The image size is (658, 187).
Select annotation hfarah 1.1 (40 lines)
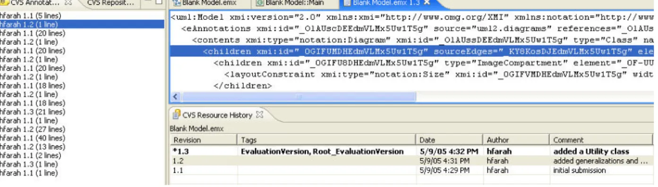pos(33,138)
